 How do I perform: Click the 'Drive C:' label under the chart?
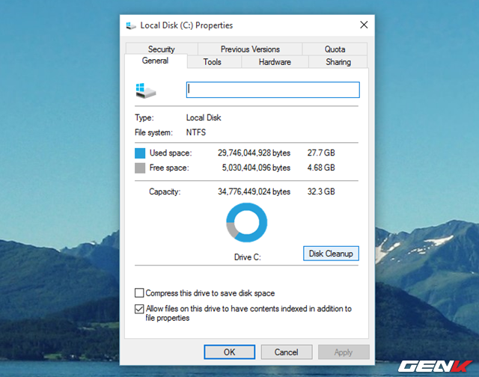tap(248, 257)
